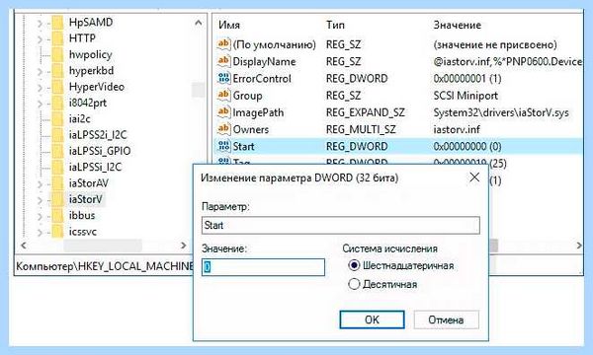This screenshot has width=593, height=355.
Task: Click the Имя column header
Action: [x=229, y=26]
